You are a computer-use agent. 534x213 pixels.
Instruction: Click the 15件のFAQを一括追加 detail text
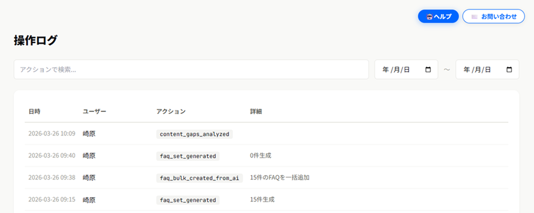280,178
